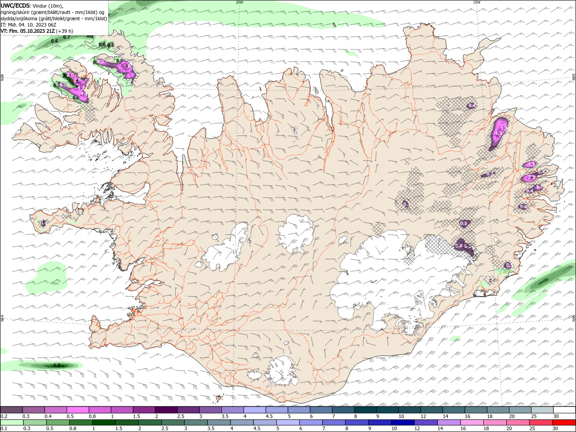The image size is (576, 432).
Task: Click the 2.0 snowfall value in the Westfjords
Action: pos(71,75)
